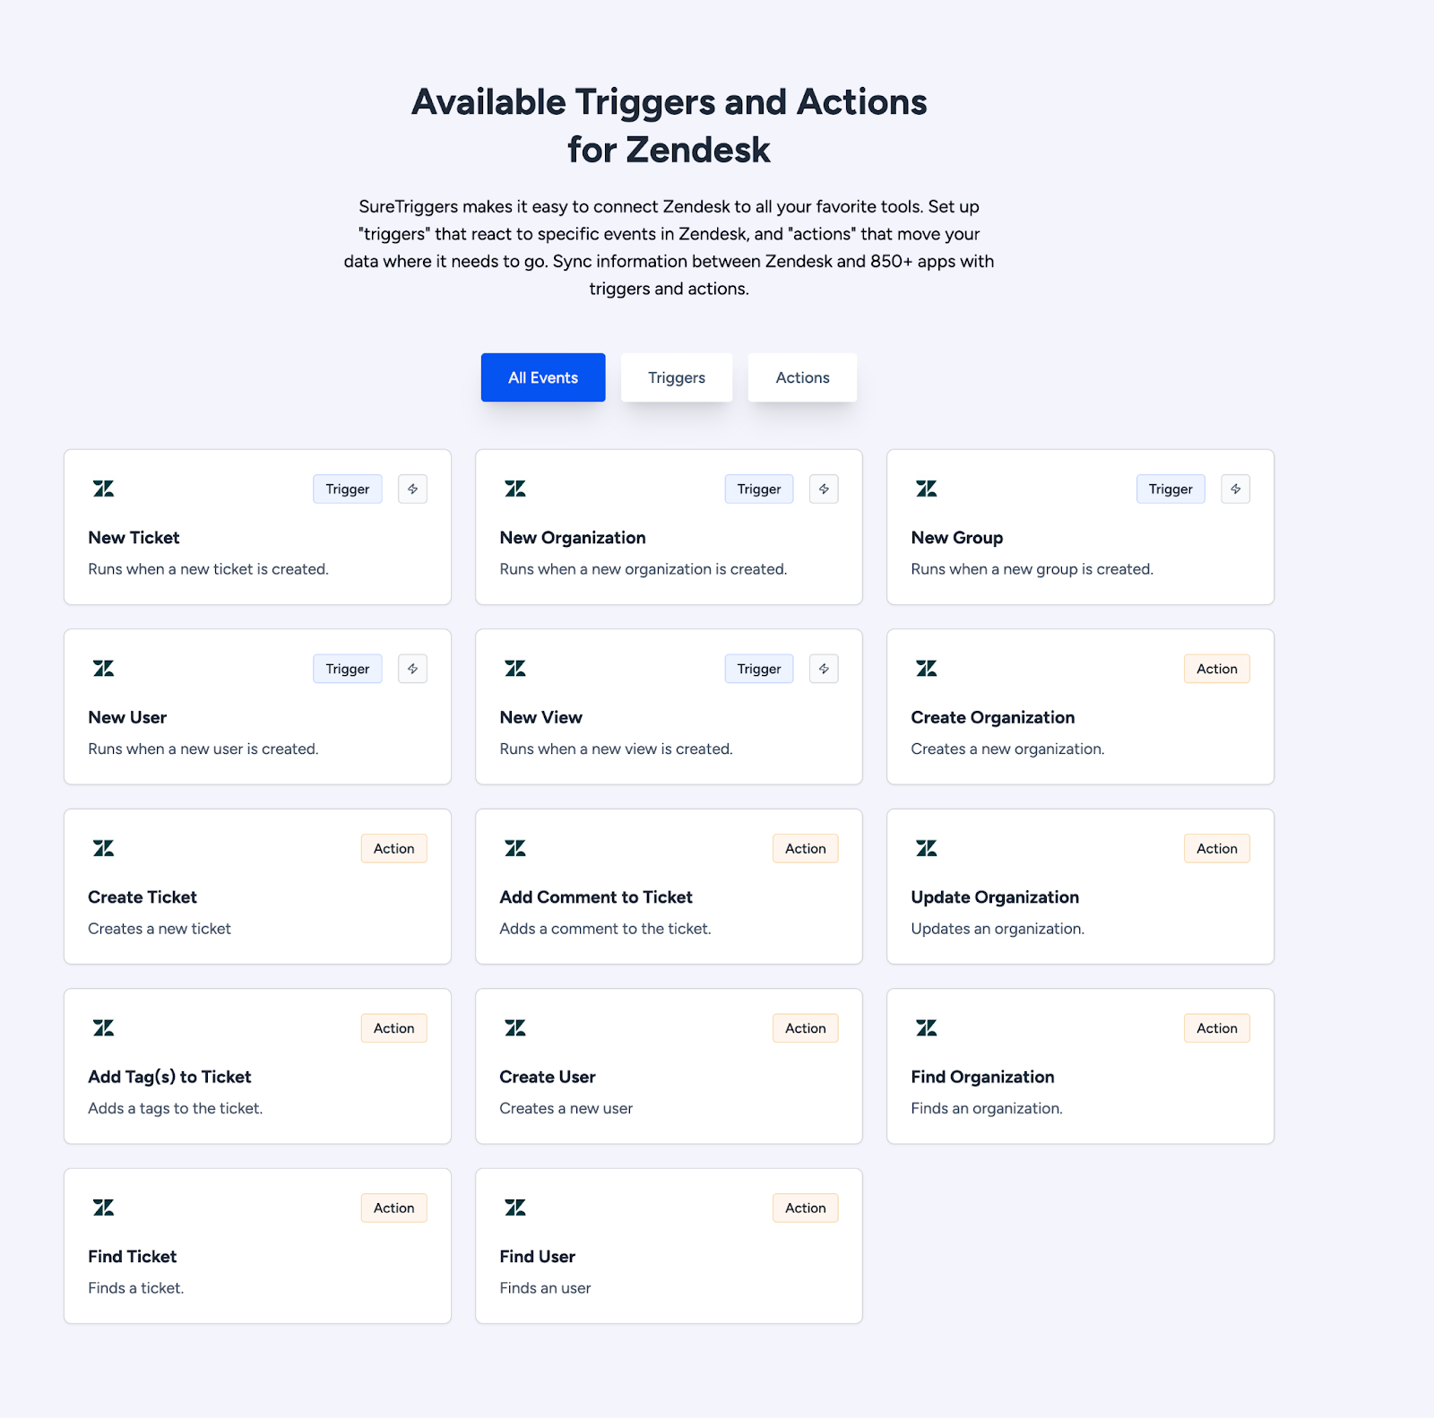Click Trigger badge on New User card

tap(348, 669)
